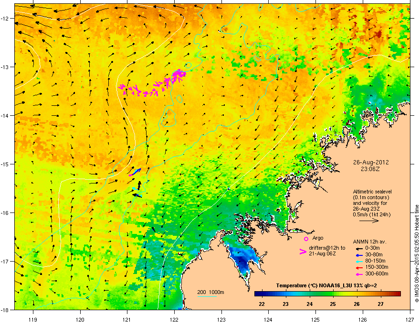Click the latitude axis label -12
420x324 pixels.
[x=5, y=19]
